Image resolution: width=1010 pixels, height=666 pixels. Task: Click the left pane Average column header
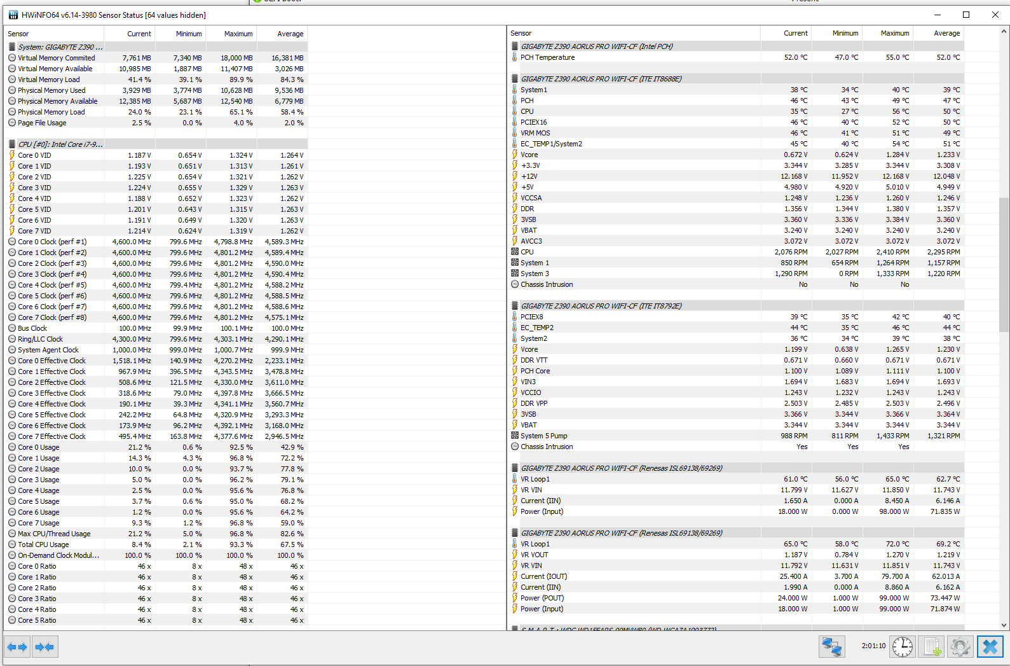point(282,34)
